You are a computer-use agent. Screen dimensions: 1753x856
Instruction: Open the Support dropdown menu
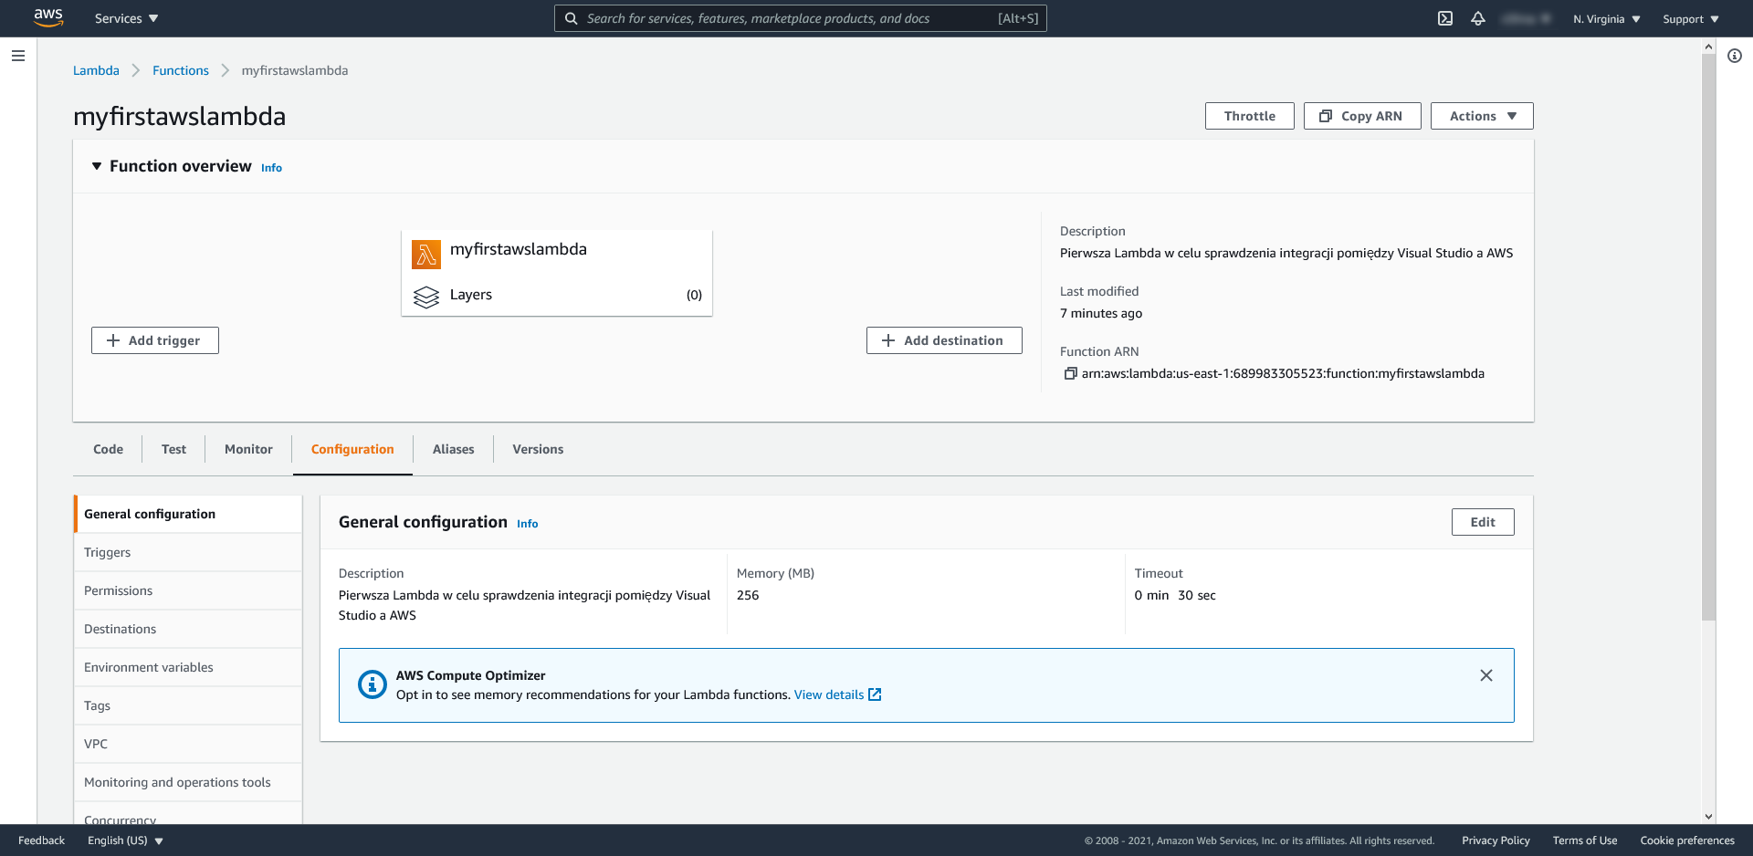[x=1691, y=18]
